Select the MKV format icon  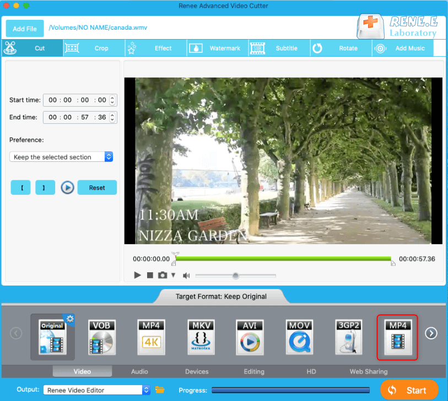[201, 337]
